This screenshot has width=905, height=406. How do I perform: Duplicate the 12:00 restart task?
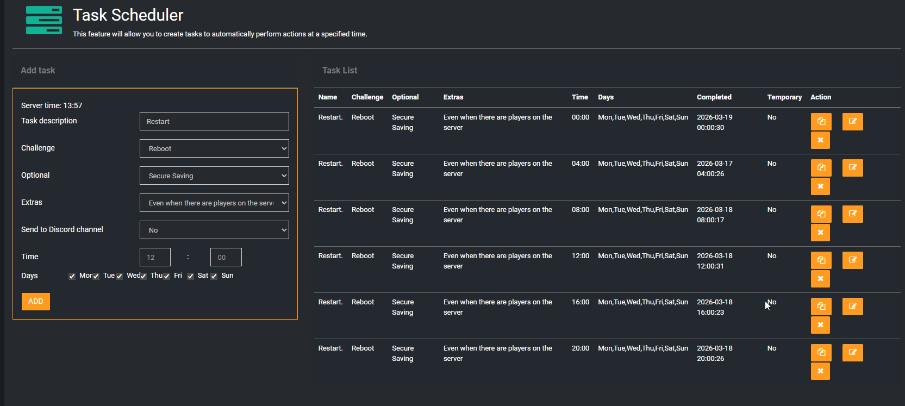821,260
